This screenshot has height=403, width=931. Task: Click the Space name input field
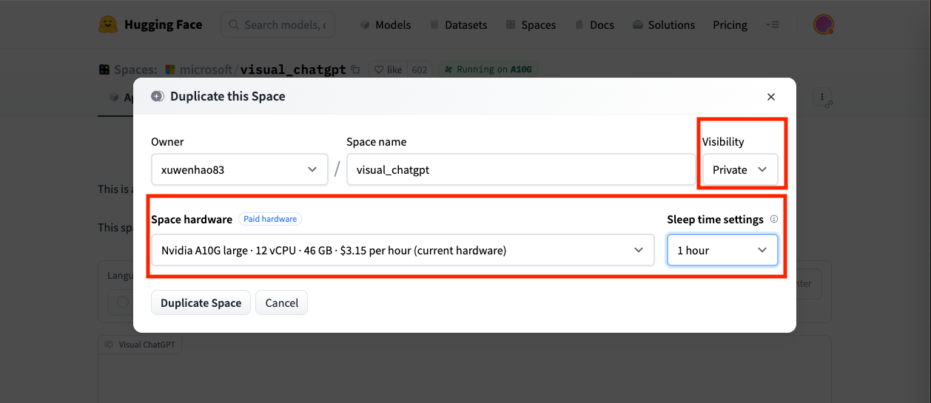pos(520,169)
